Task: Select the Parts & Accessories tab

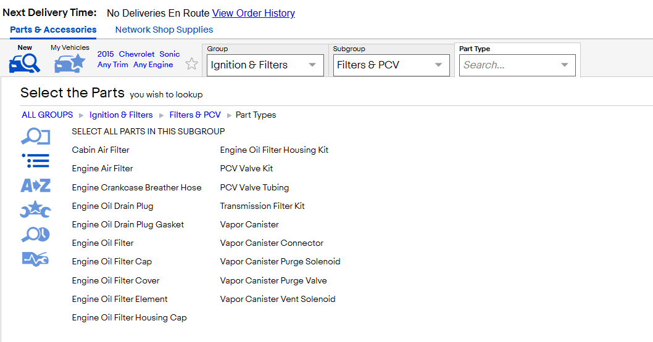Action: point(53,30)
